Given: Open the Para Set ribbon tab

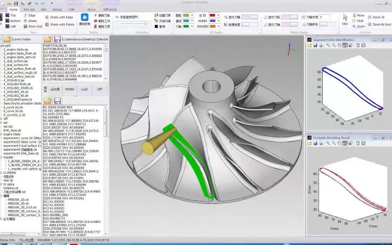Looking at the screenshot, I should (x=29, y=10).
